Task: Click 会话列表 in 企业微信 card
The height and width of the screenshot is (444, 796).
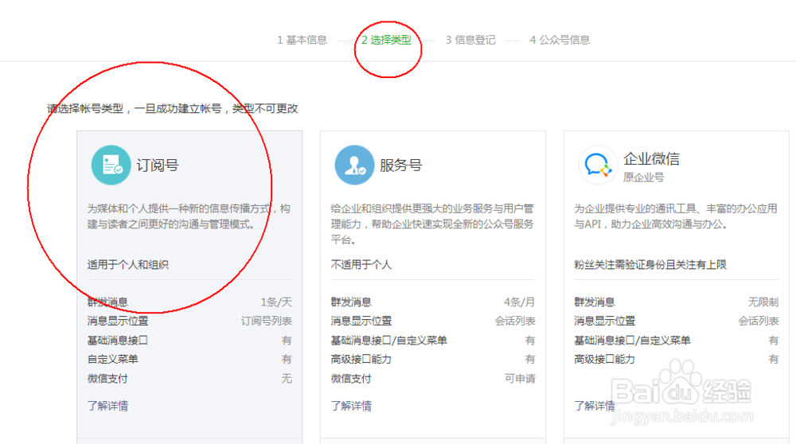Action: point(759,321)
